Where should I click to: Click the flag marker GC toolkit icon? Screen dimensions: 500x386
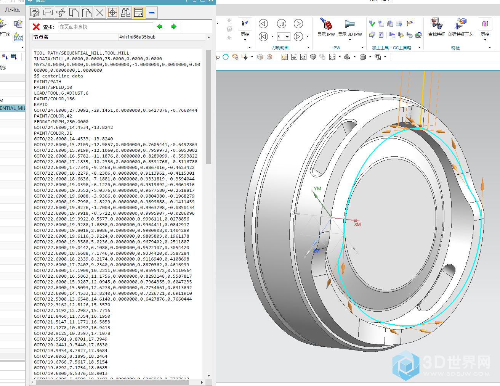point(409,24)
